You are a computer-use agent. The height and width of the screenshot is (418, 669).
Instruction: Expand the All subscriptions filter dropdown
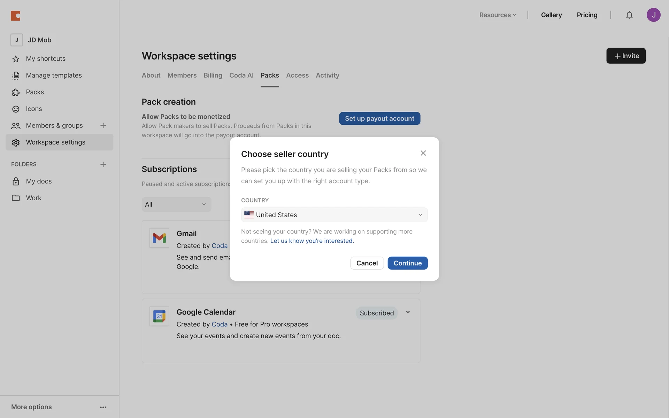176,204
